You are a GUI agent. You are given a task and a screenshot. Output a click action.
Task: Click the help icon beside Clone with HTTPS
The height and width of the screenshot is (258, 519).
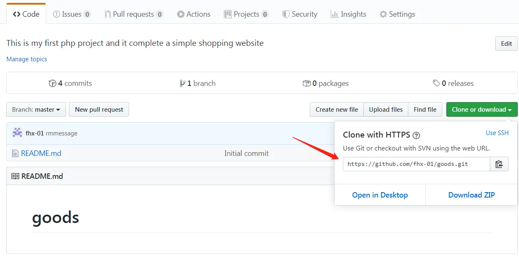point(416,135)
